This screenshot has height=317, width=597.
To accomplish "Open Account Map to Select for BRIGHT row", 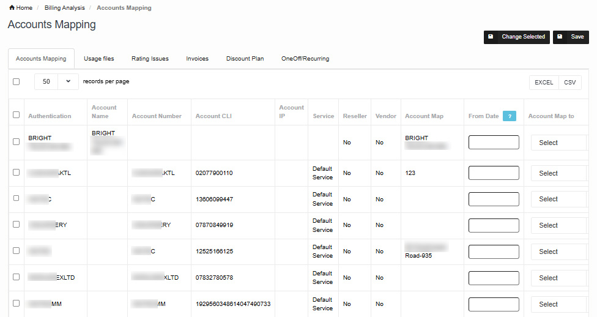I will tap(558, 143).
